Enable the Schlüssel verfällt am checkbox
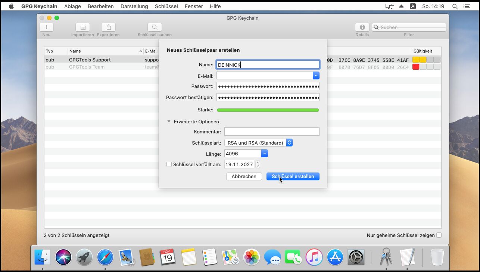The height and width of the screenshot is (272, 480). point(169,164)
